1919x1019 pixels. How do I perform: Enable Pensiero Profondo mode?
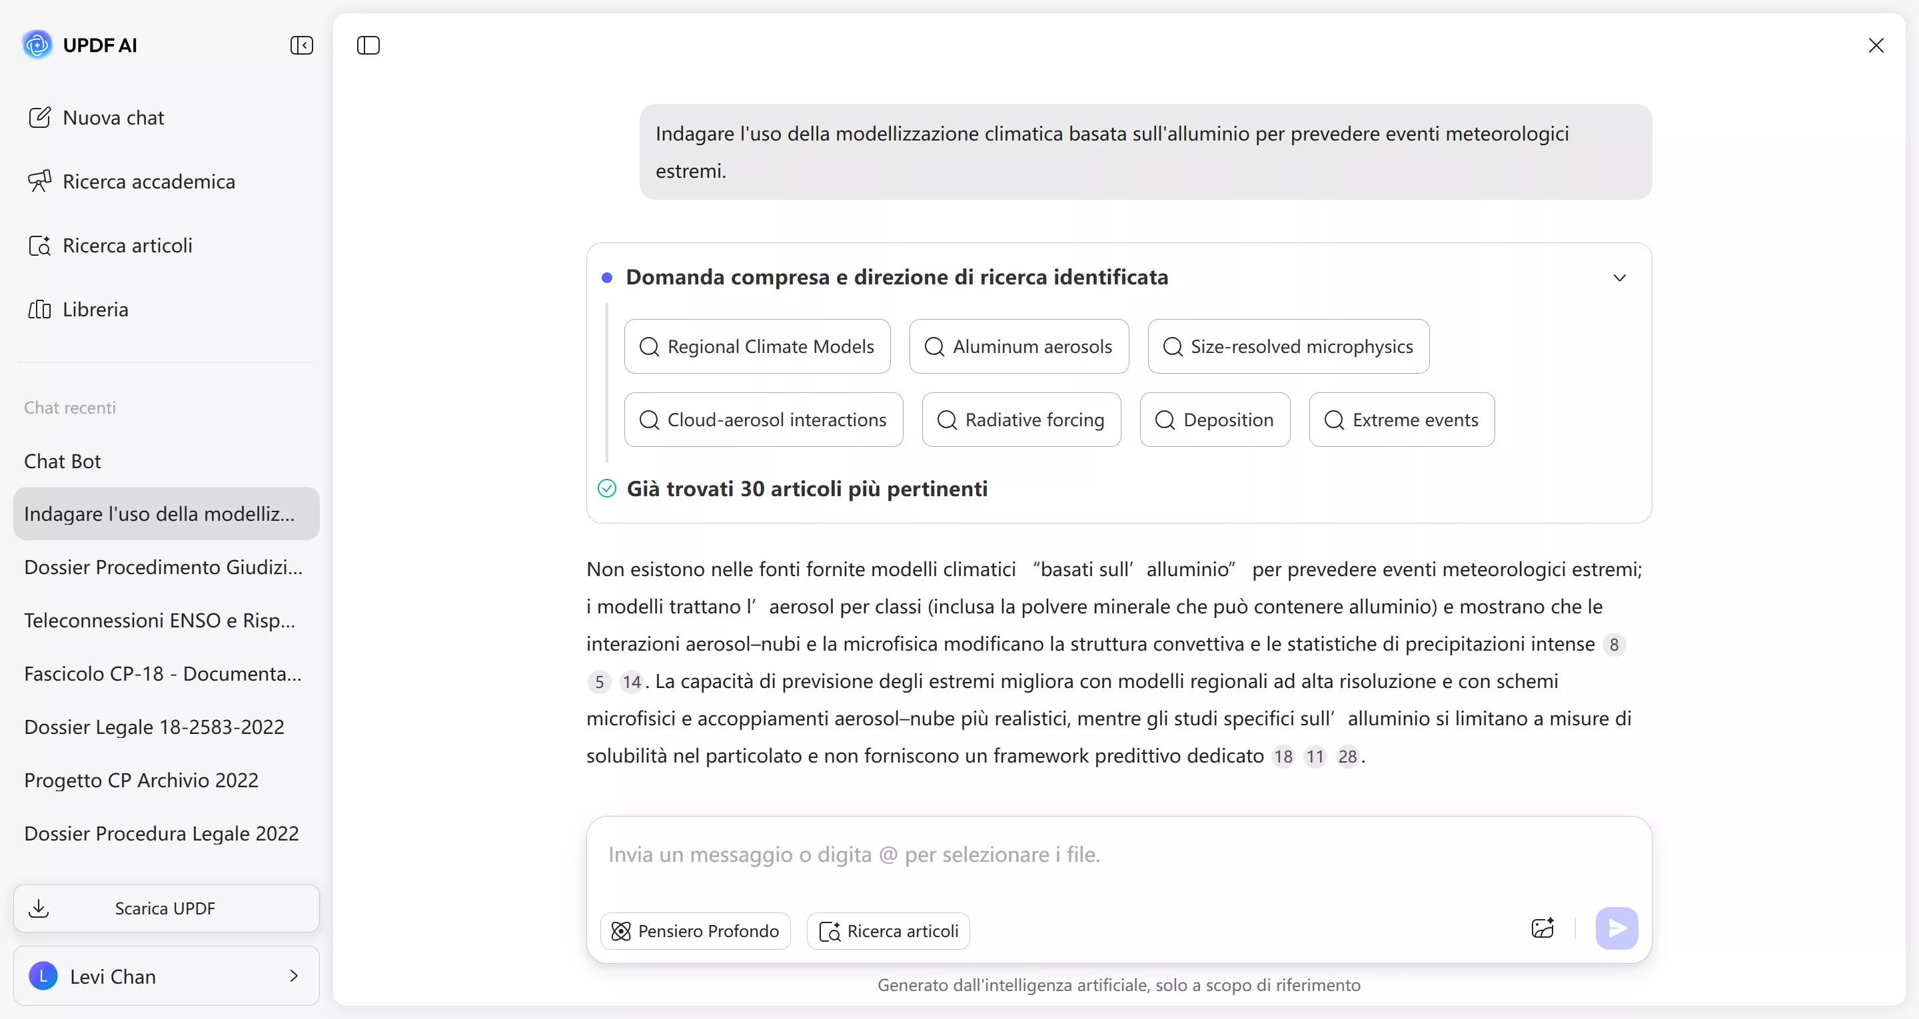[695, 930]
